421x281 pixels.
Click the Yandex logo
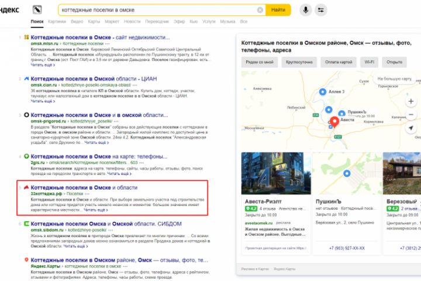coord(9,10)
